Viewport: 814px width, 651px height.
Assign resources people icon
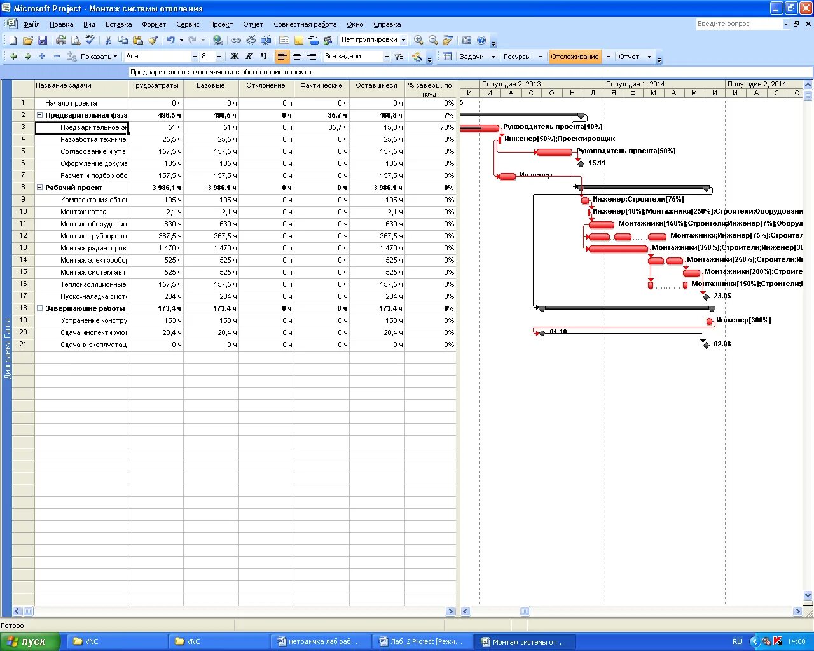[328, 40]
